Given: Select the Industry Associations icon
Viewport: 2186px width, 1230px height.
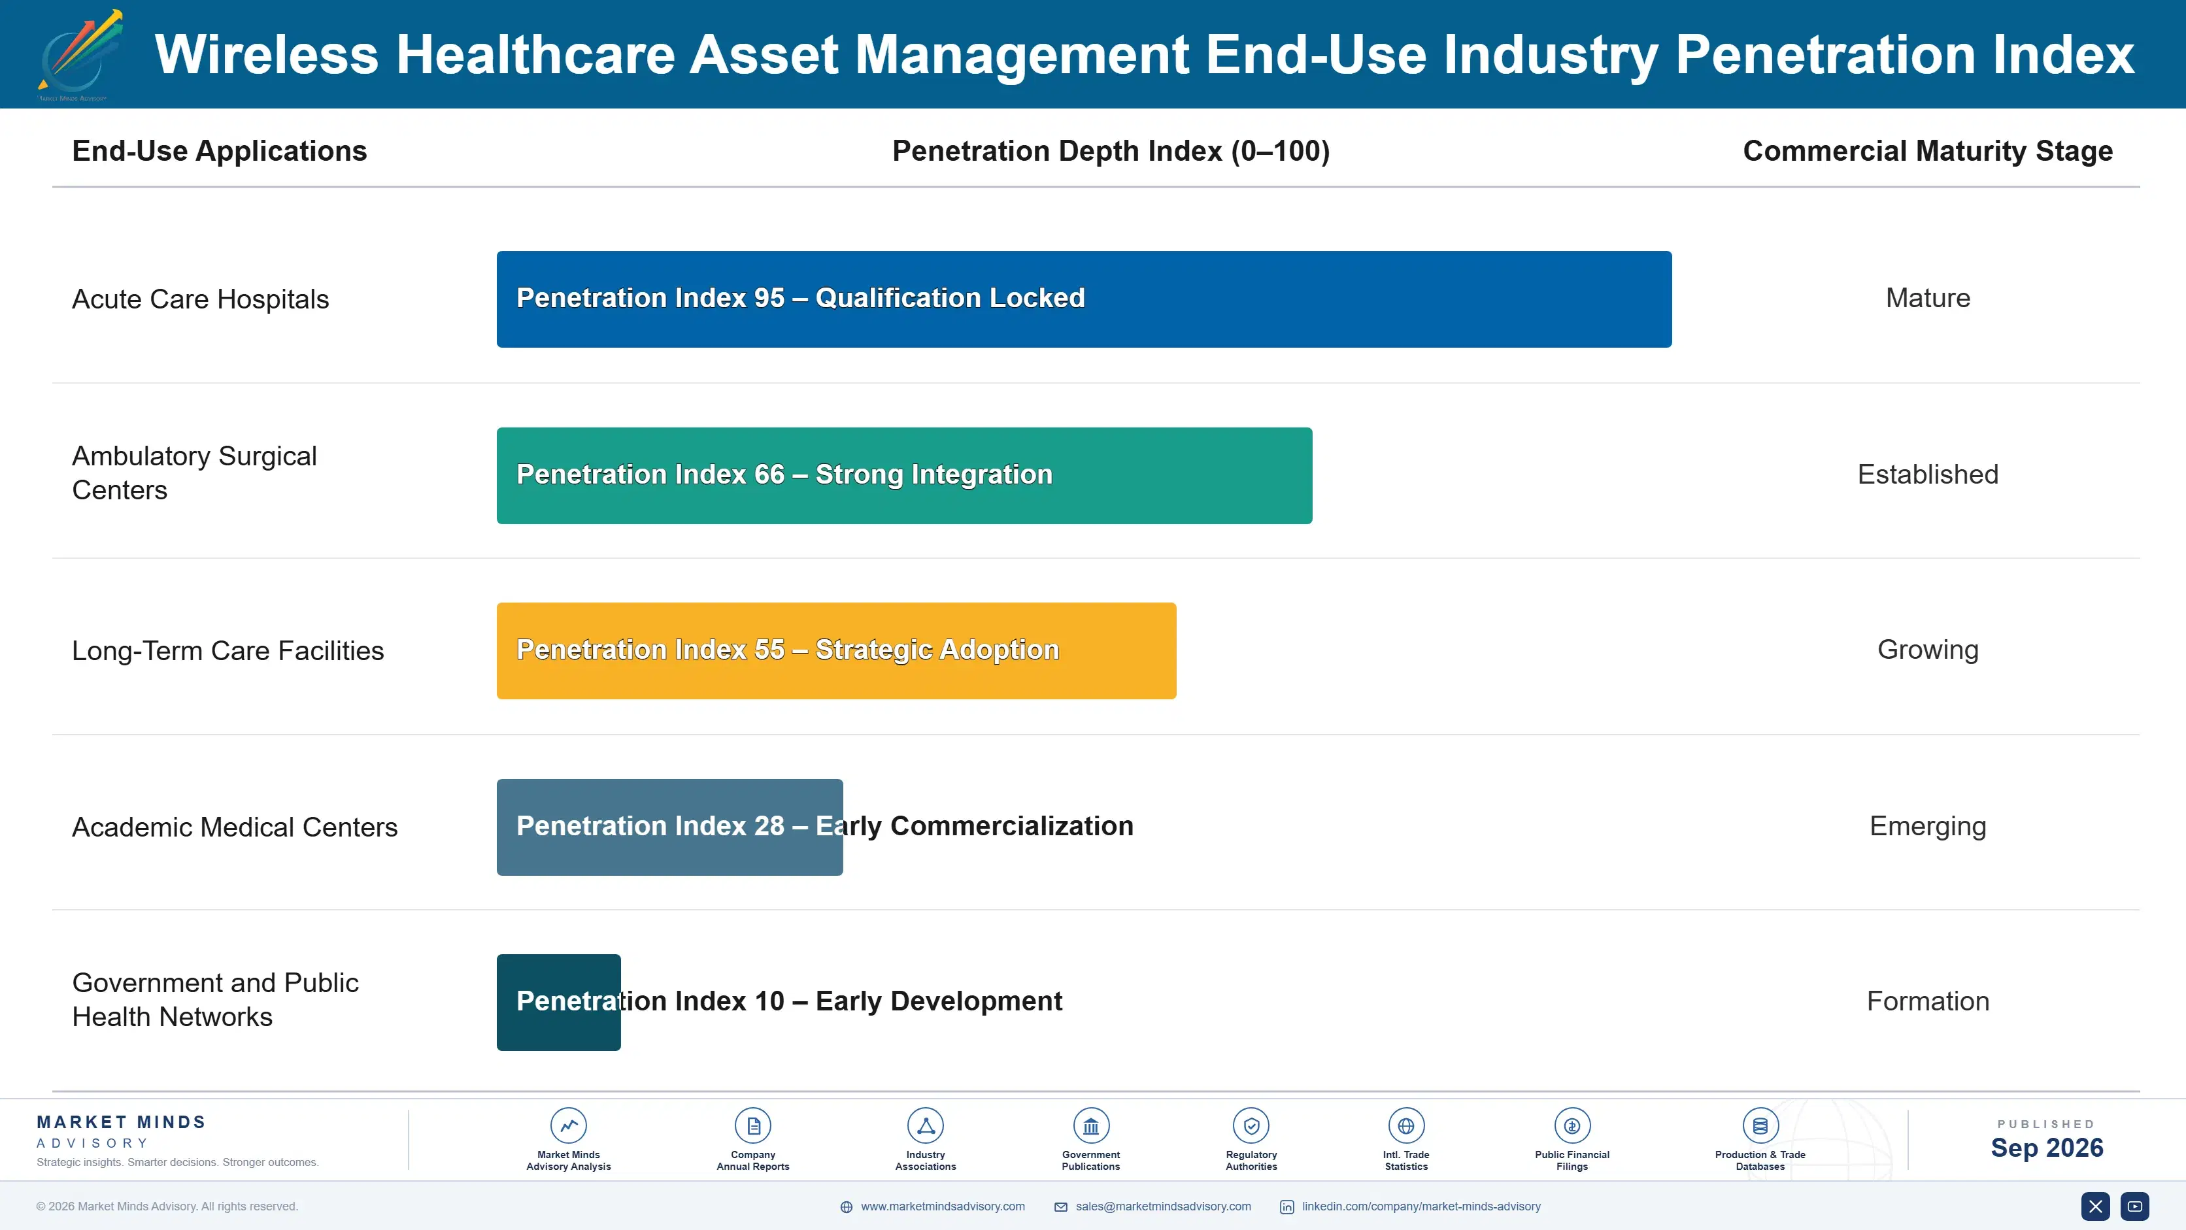Looking at the screenshot, I should coord(925,1125).
